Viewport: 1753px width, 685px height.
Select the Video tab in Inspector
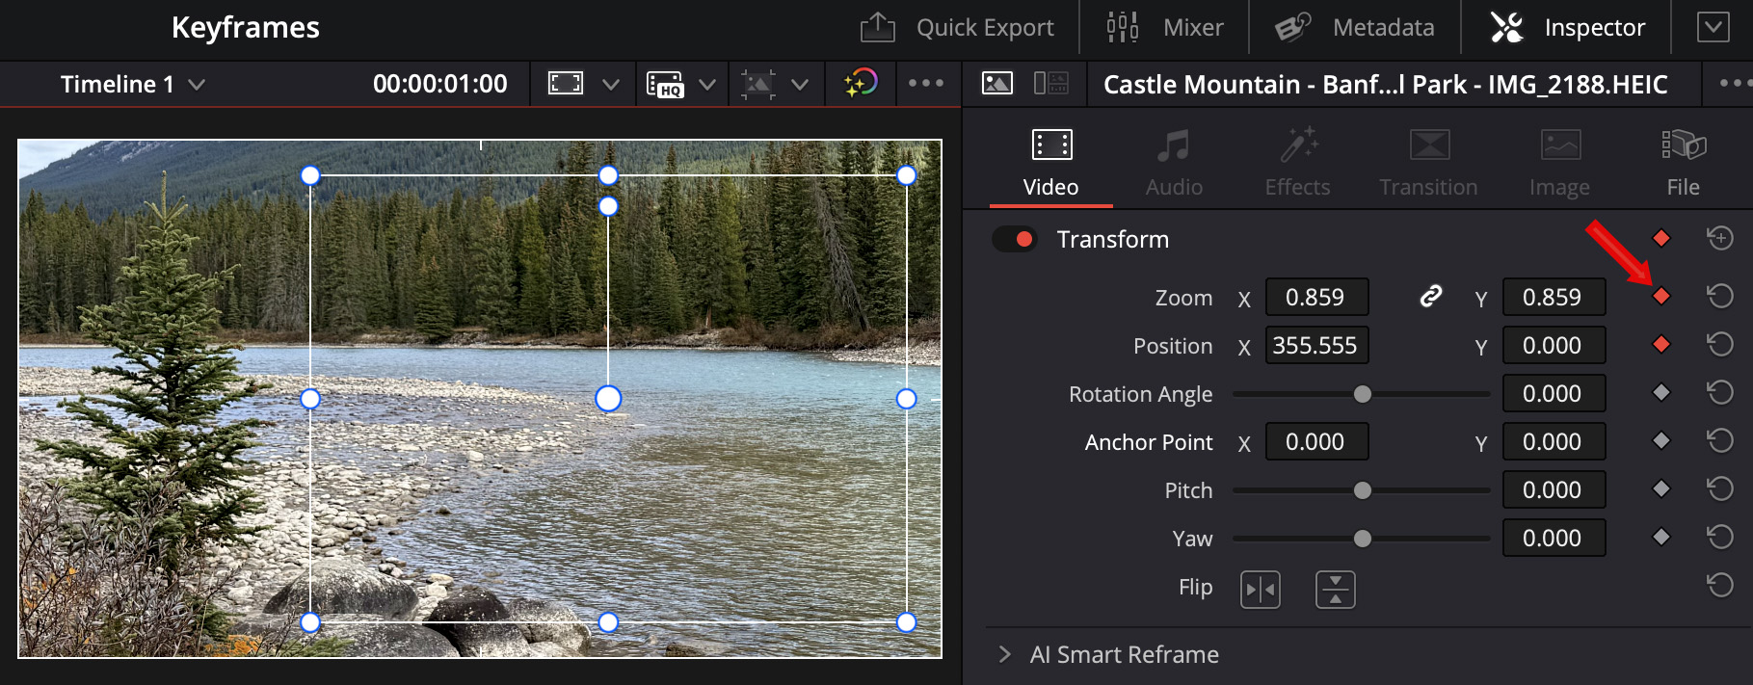click(x=1050, y=162)
